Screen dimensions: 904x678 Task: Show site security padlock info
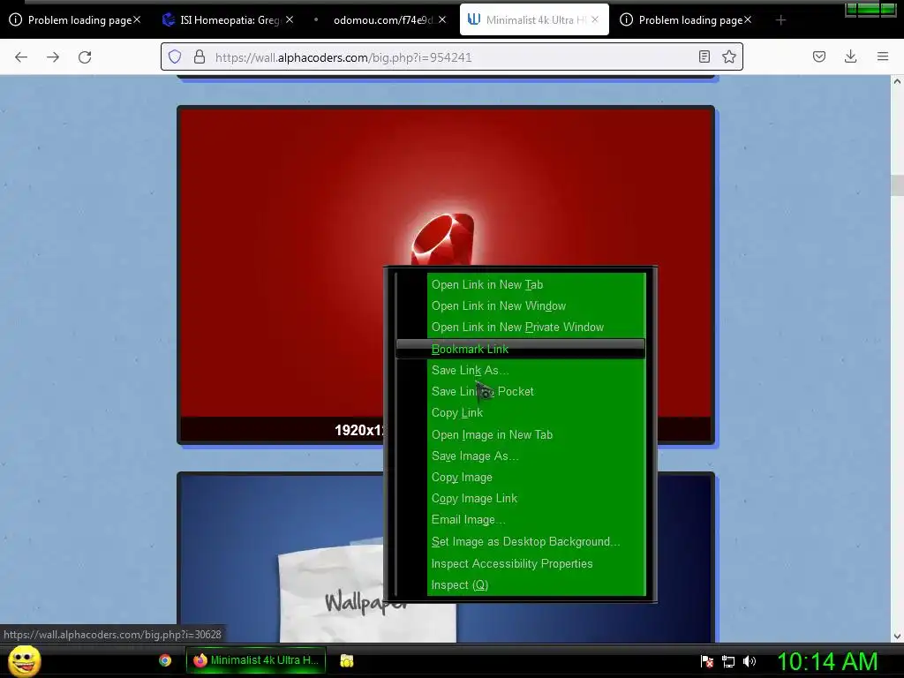pyautogui.click(x=200, y=56)
